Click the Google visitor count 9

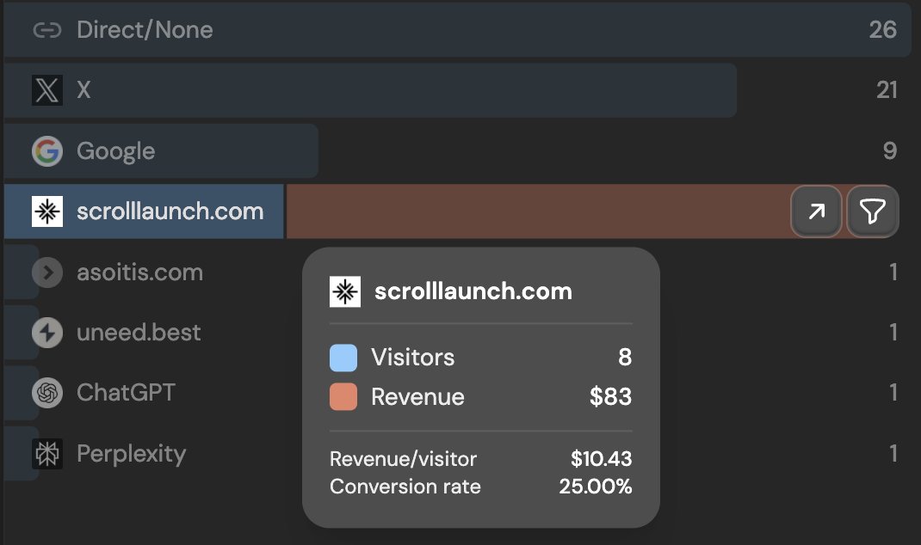[890, 150]
